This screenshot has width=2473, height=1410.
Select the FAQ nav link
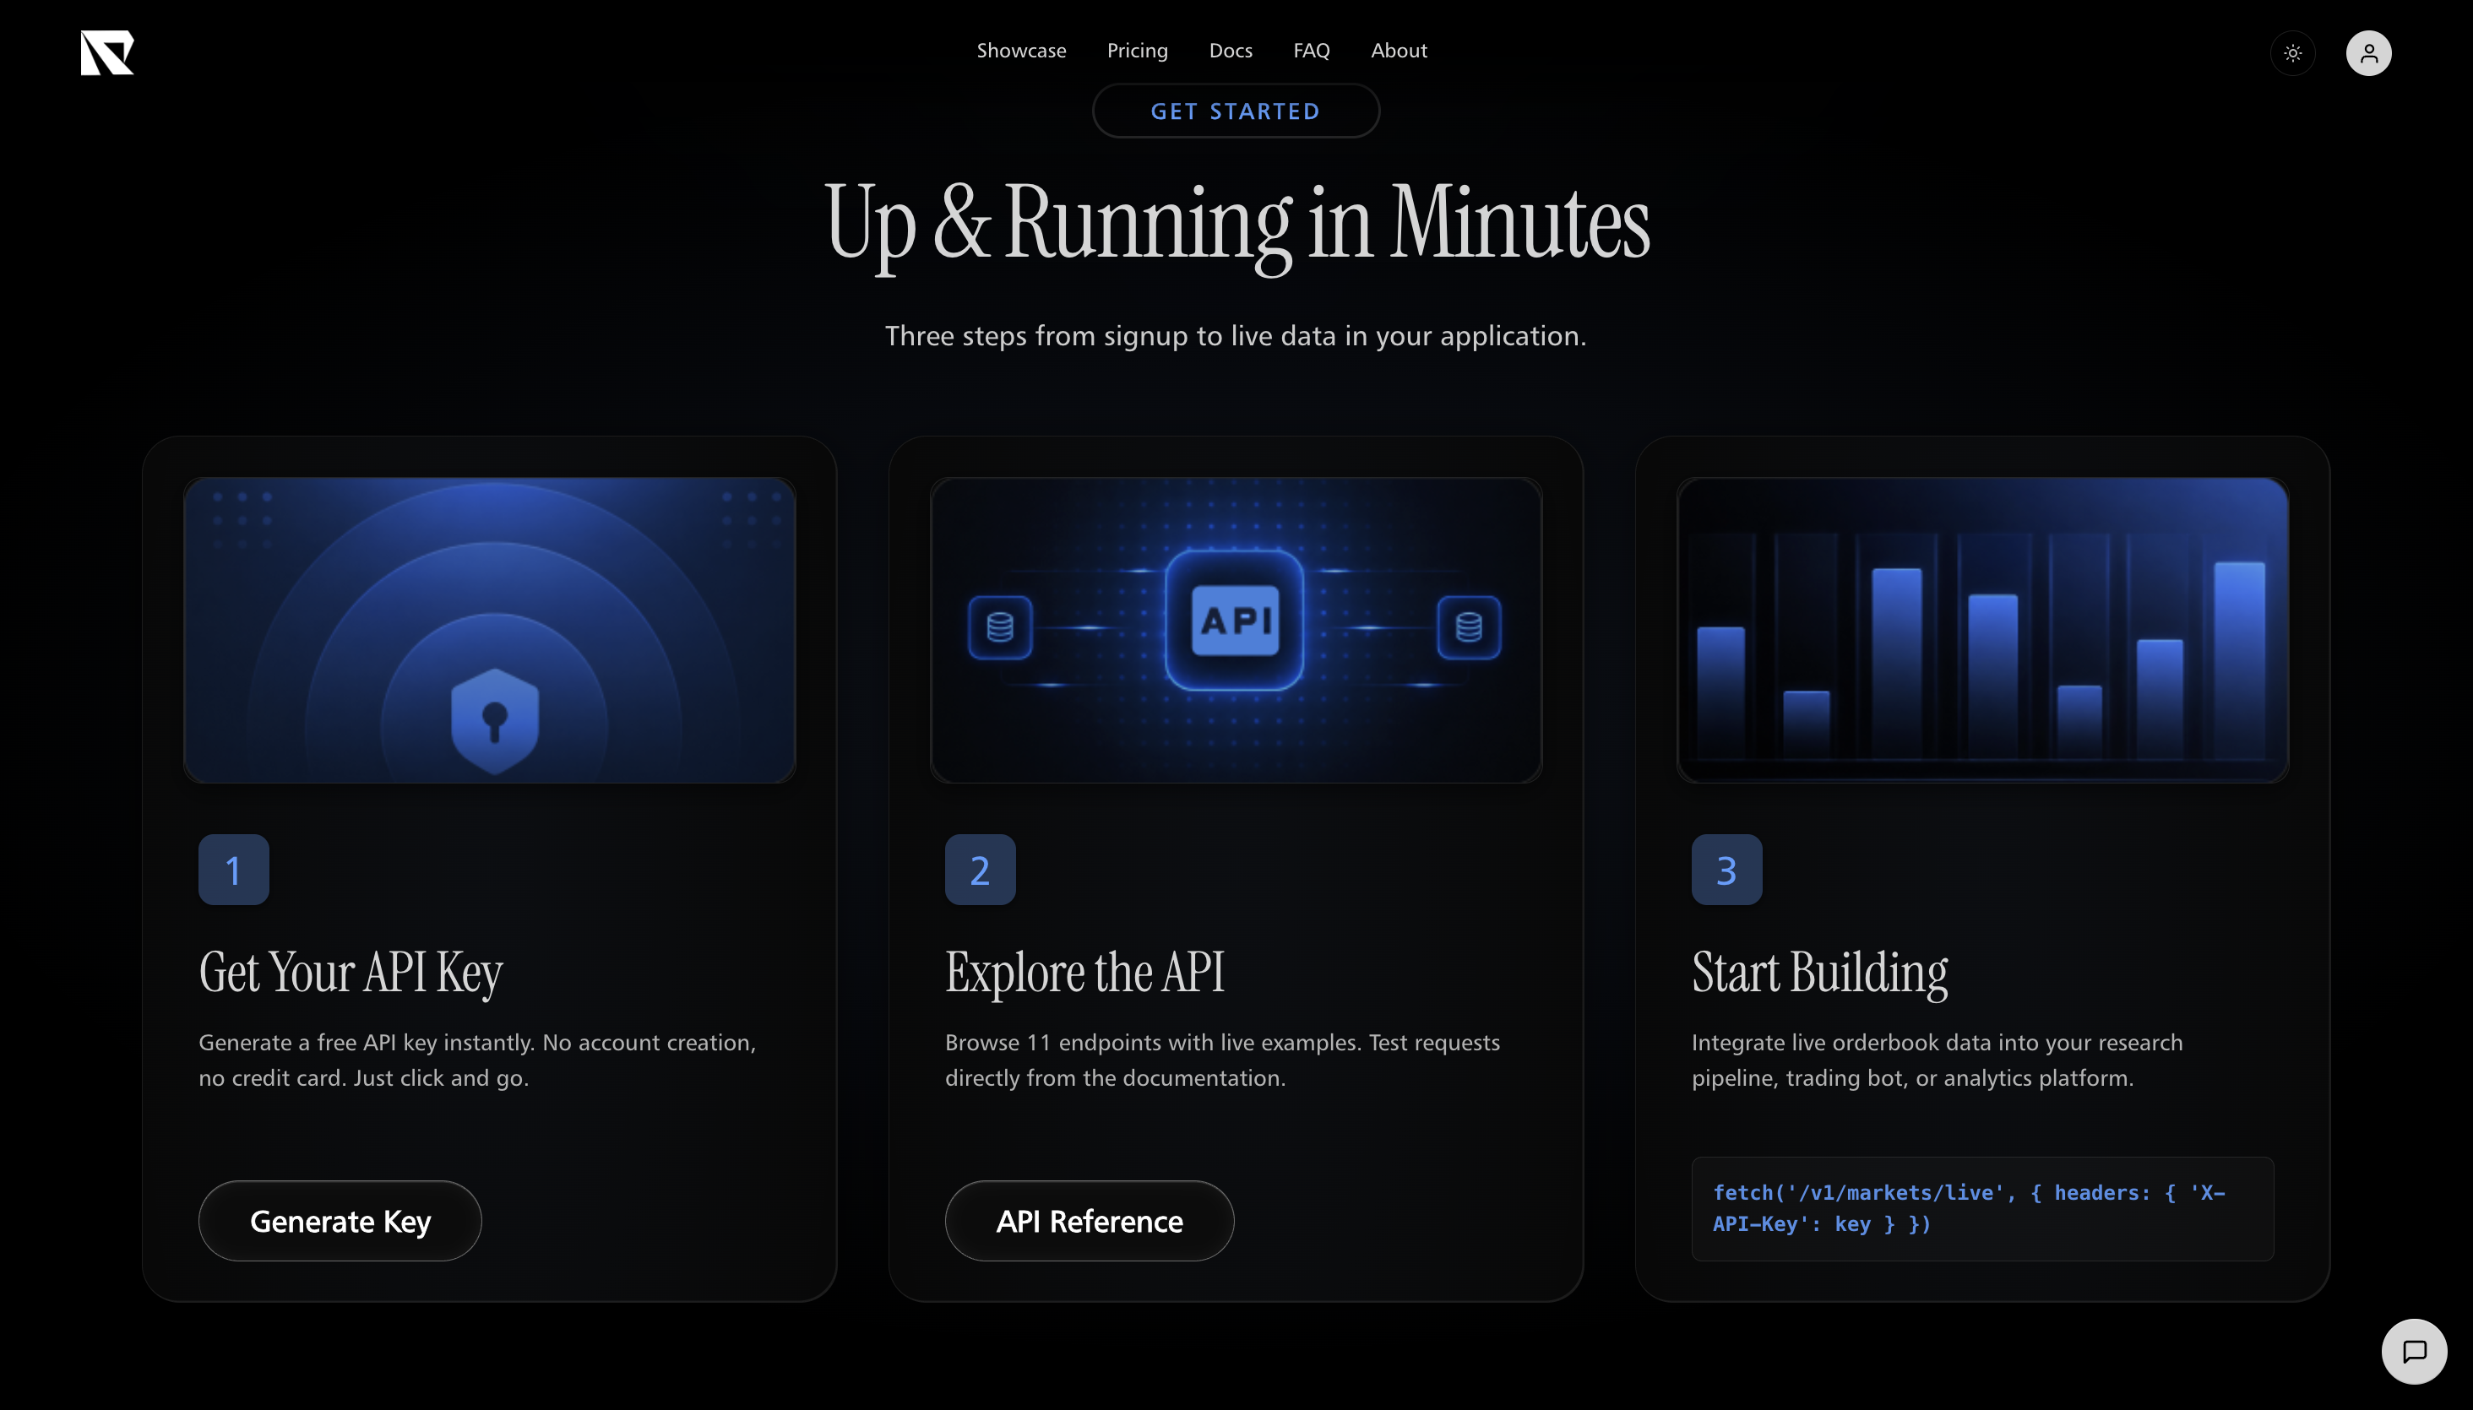pos(1311,51)
